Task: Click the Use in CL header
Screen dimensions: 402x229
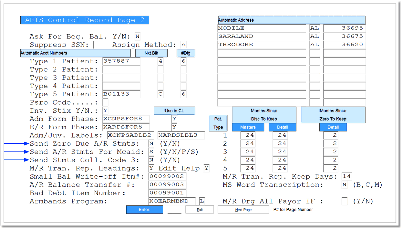Action: point(174,111)
